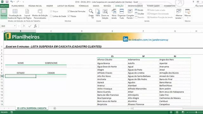Select cell Angra dos Reis

coord(175,60)
